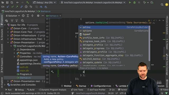Click the Synchronize refresh icon
The image size is (169, 95).
pos(12,2)
